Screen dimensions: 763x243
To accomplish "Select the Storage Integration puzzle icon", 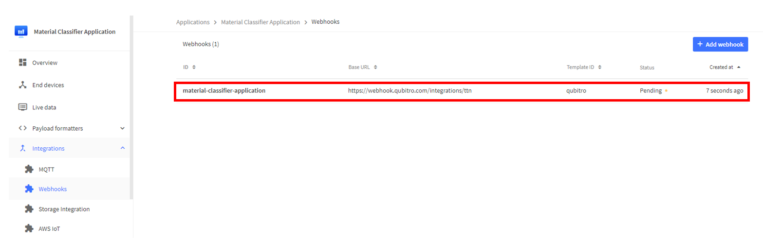I will point(29,209).
